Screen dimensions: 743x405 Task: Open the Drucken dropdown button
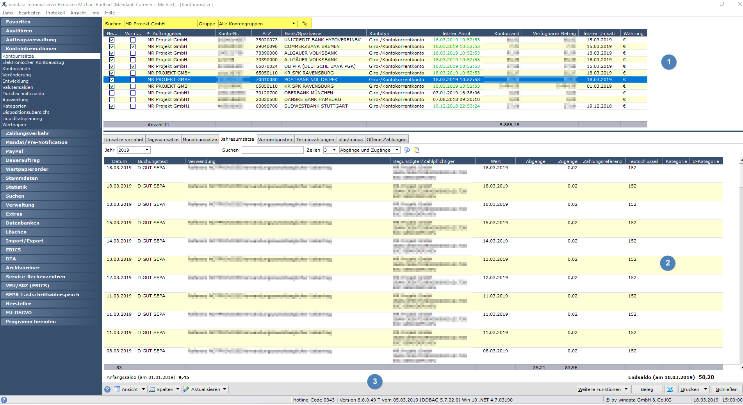click(693, 389)
